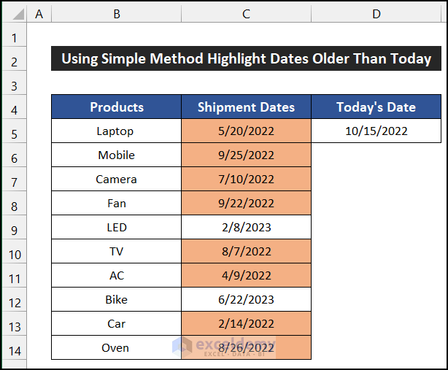Select column D header
This screenshot has height=370, width=448.
376,14
